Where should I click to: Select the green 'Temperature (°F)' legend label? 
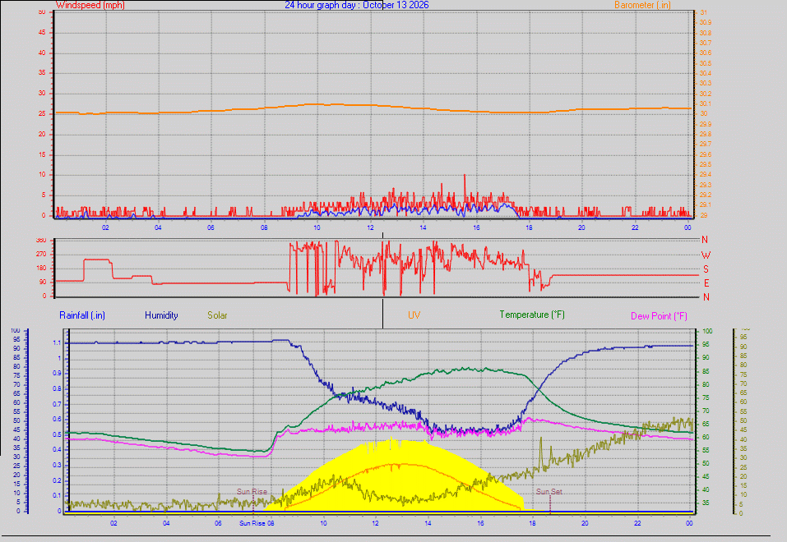(532, 315)
